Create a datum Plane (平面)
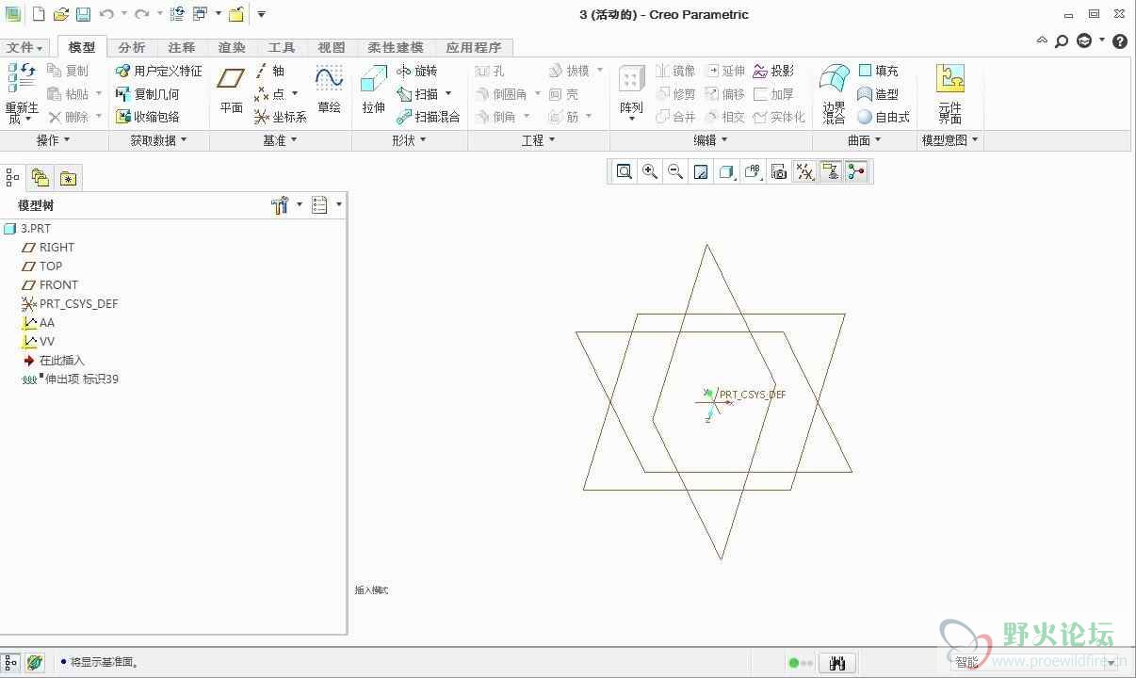 coord(232,91)
